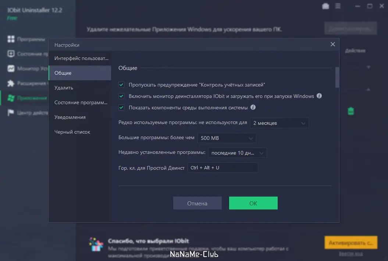Click the green trash icon in main window

tap(350, 111)
